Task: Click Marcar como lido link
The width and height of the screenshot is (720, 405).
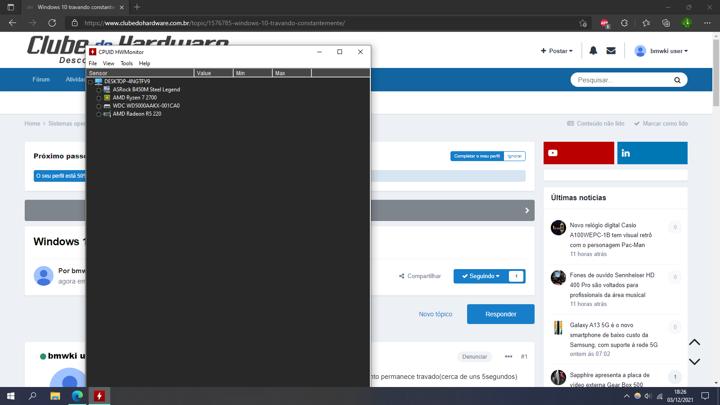Action: click(661, 123)
